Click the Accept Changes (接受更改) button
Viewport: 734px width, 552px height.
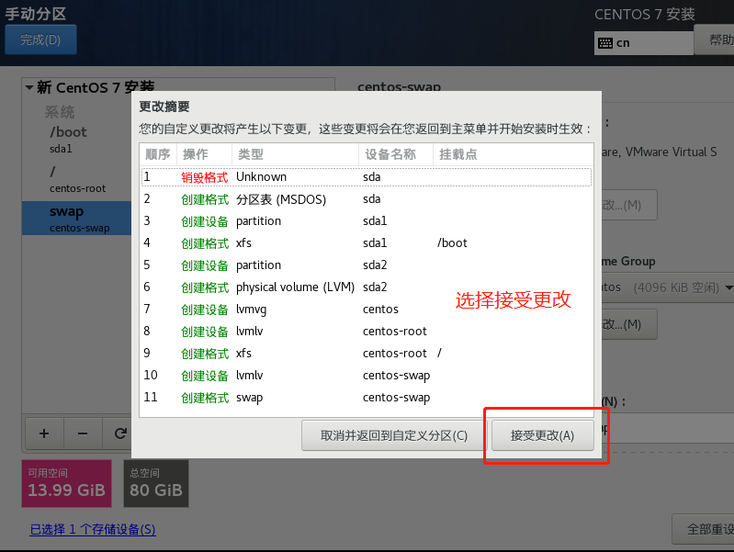pos(543,435)
